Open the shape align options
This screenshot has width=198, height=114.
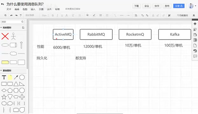pyautogui.click(x=136, y=15)
